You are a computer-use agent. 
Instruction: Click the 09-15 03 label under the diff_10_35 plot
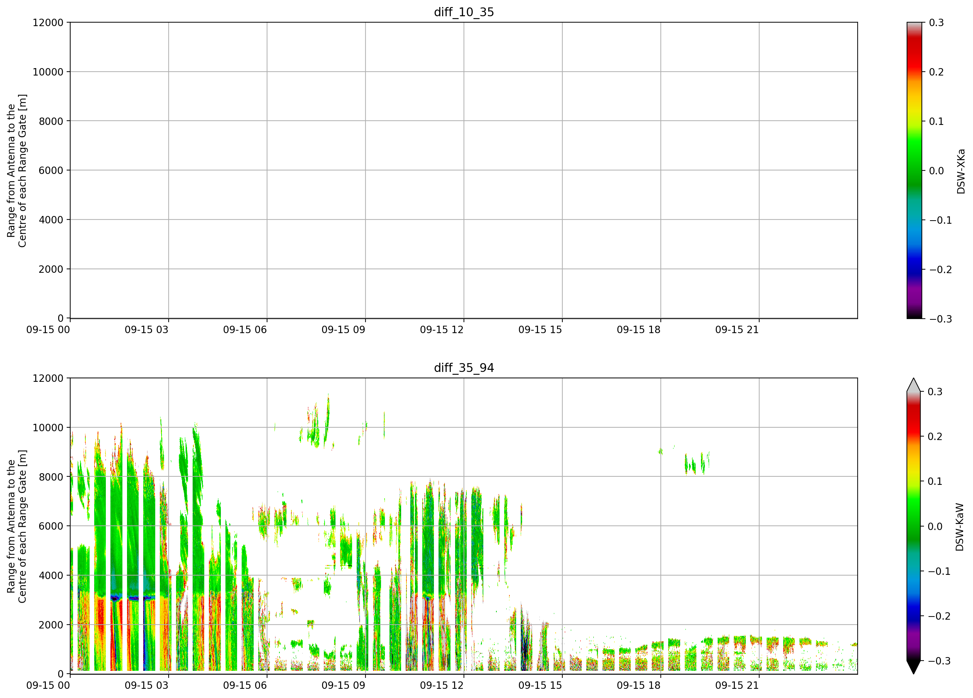click(x=147, y=330)
